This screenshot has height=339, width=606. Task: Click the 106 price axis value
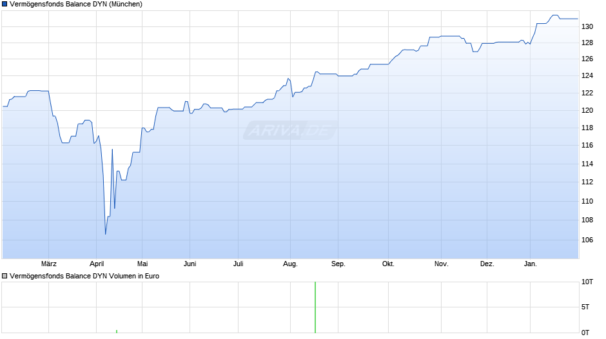click(x=587, y=240)
